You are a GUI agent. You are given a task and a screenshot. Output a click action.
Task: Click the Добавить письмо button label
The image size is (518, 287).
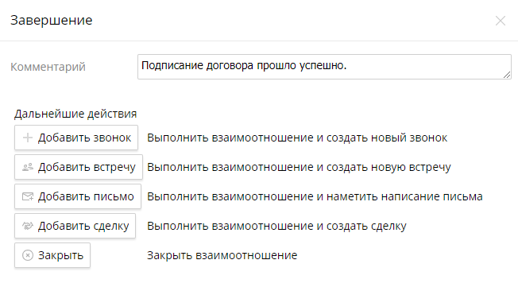(x=86, y=196)
